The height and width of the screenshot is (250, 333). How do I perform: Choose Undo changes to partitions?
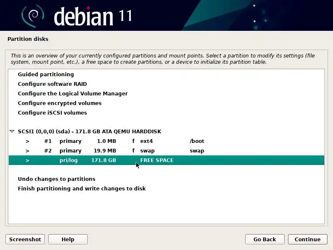(x=57, y=179)
